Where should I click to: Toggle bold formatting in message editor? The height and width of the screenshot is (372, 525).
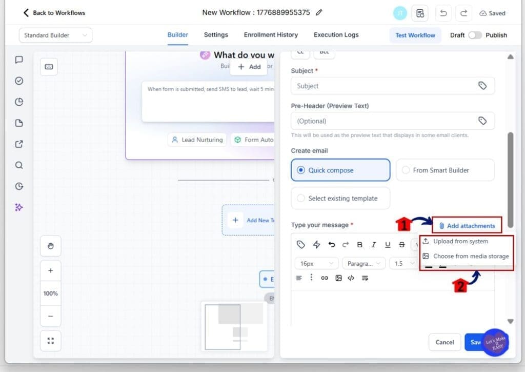click(359, 245)
